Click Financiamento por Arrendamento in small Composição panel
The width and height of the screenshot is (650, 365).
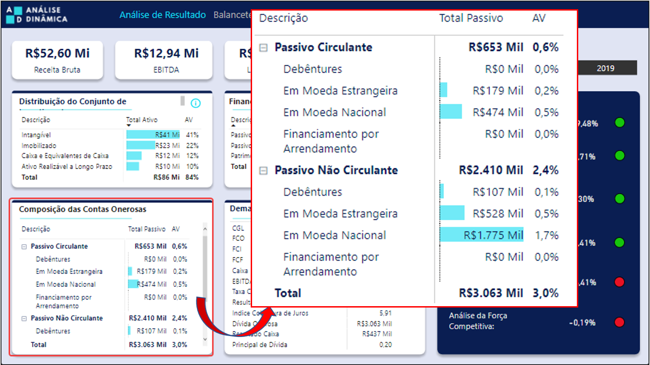63,301
